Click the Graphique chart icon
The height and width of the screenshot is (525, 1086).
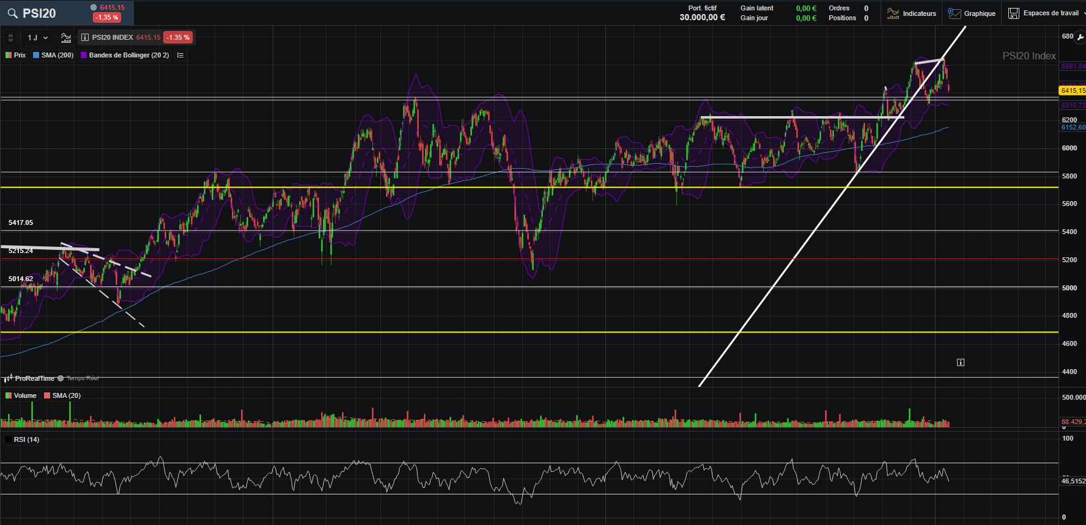point(955,13)
